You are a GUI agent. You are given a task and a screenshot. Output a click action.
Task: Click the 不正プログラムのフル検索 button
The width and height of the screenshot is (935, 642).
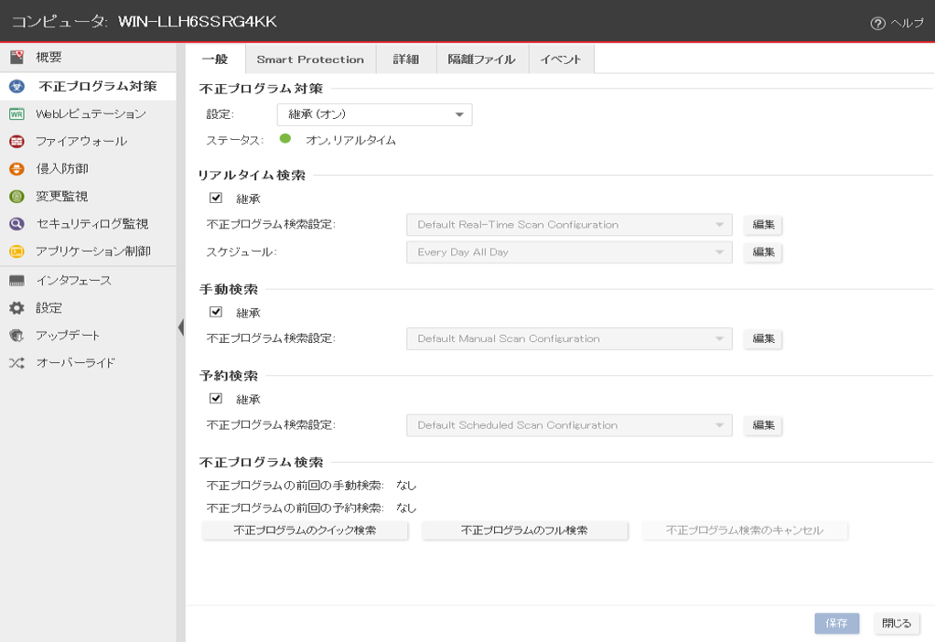[x=524, y=530]
